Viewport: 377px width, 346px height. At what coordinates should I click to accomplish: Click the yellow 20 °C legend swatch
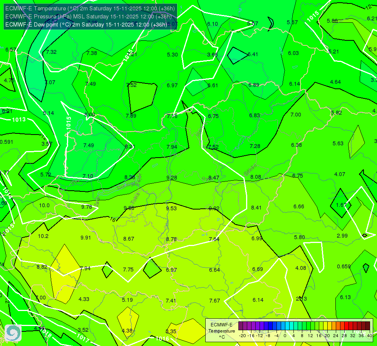pyautogui.click(x=325, y=326)
